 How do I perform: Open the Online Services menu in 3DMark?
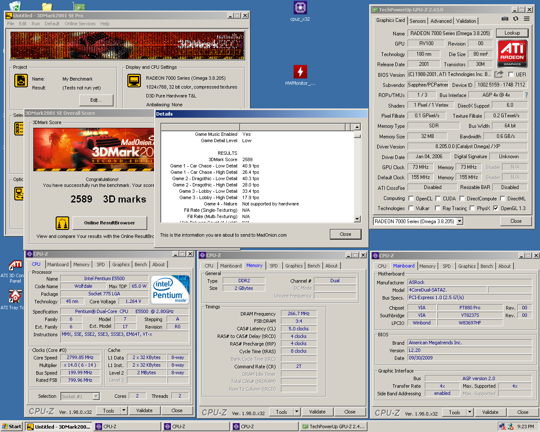(x=80, y=24)
